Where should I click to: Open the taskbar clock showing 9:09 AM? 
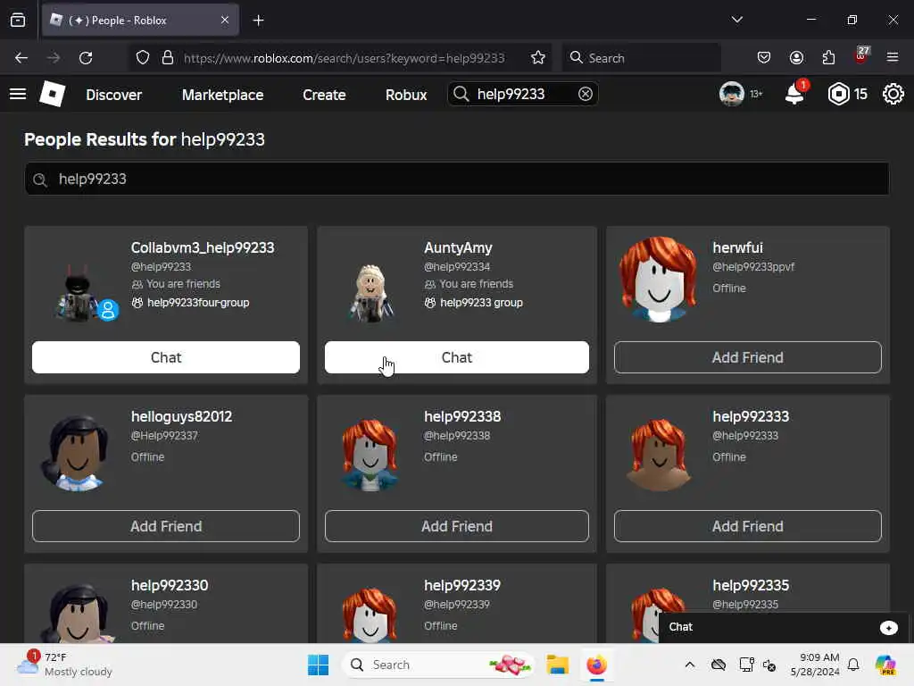coord(815,665)
